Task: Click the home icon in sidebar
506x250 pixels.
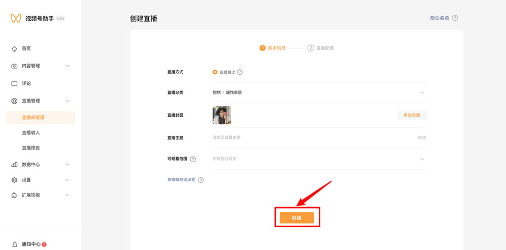Action: coord(14,48)
